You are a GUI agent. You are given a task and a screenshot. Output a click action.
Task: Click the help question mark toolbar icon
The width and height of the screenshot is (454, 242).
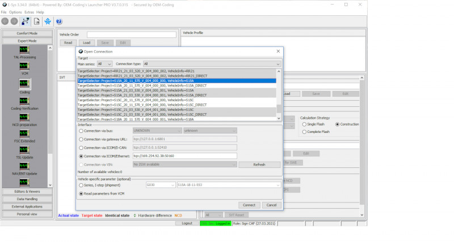click(58, 21)
